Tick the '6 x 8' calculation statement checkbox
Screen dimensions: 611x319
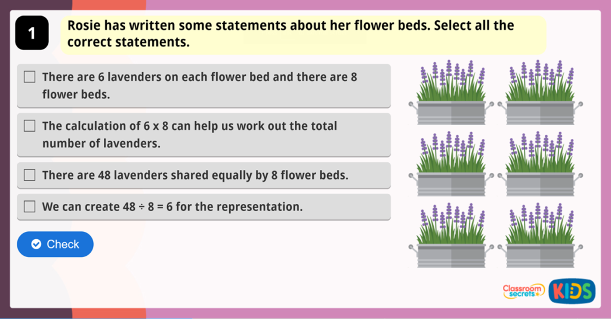coord(29,126)
